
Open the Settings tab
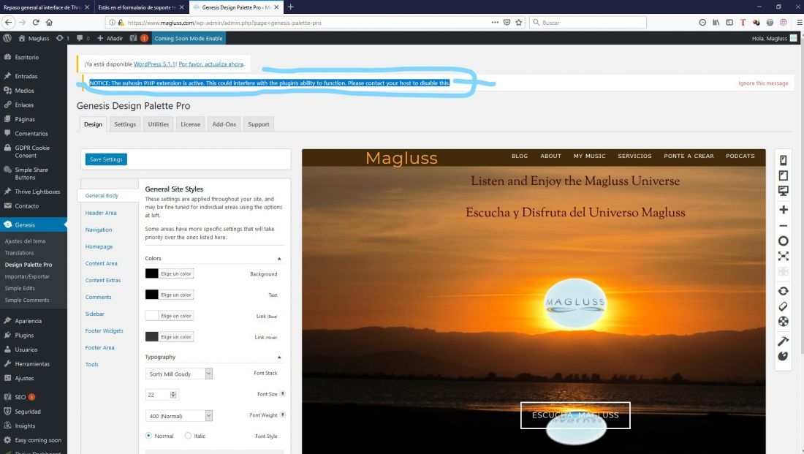[125, 124]
